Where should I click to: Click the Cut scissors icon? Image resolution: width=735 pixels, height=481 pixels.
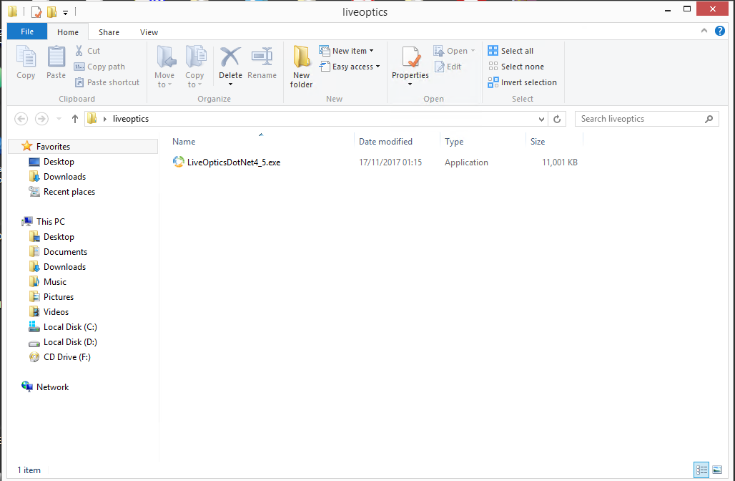pos(79,51)
